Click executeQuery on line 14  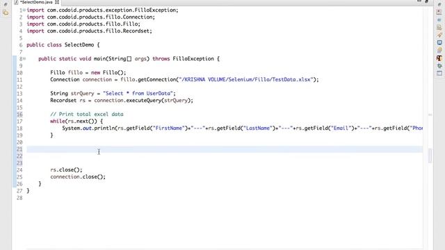[x=143, y=100]
